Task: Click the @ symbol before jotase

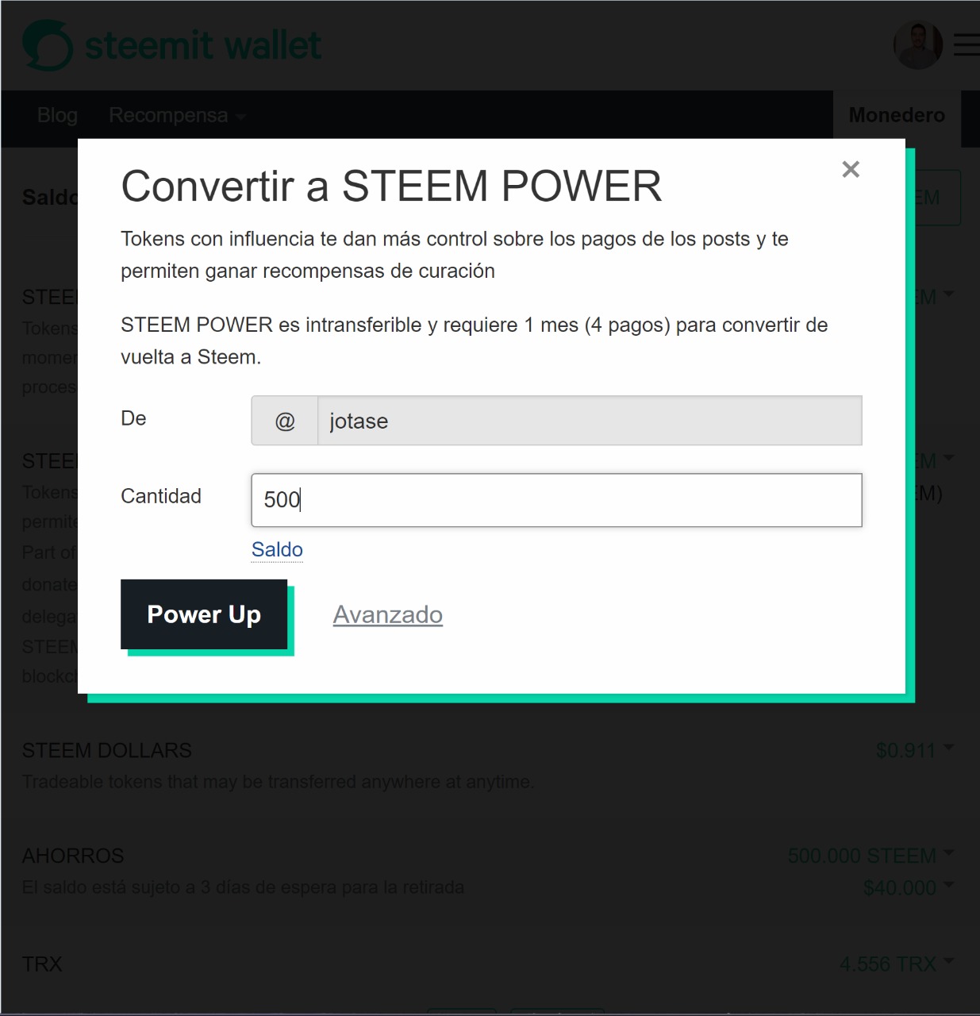Action: point(285,421)
